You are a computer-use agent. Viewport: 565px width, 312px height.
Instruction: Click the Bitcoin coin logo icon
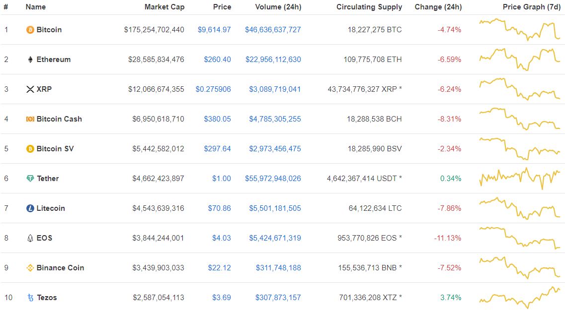[30, 29]
